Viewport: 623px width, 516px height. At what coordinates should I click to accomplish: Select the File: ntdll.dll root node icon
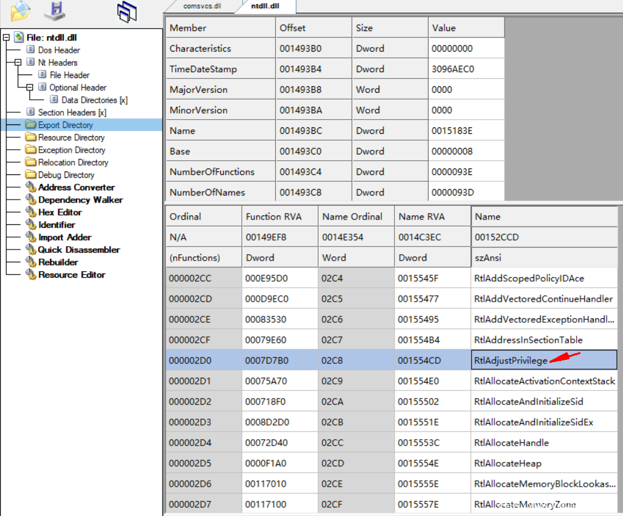coord(19,38)
